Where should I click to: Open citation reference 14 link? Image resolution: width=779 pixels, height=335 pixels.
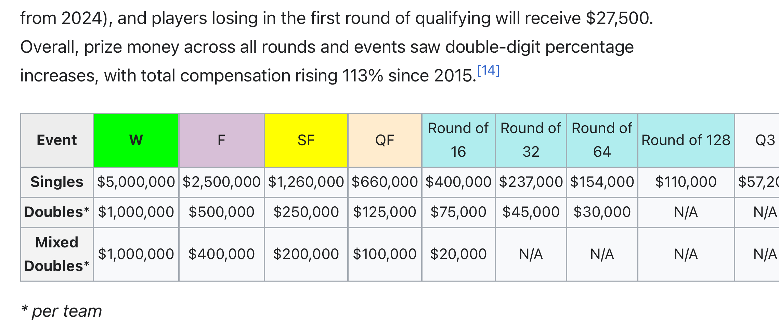488,70
